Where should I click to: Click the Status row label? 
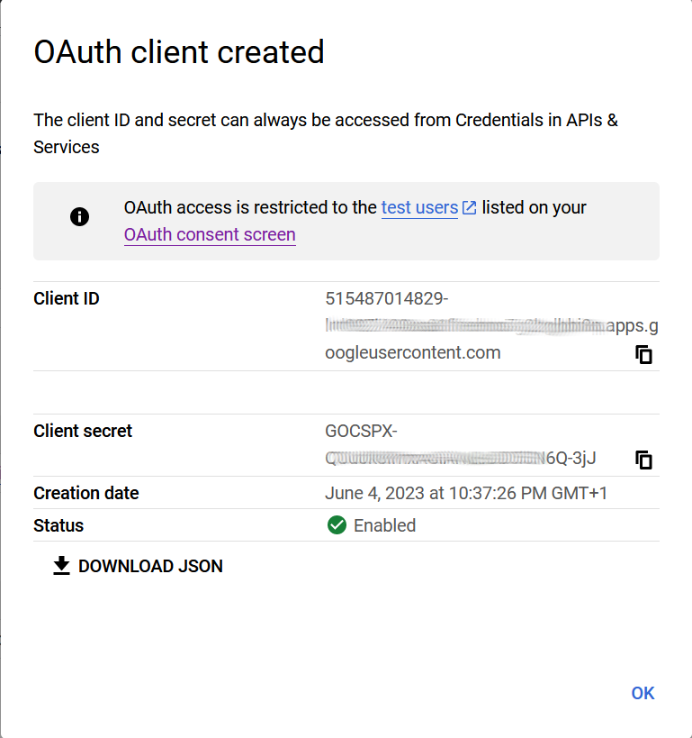[58, 525]
